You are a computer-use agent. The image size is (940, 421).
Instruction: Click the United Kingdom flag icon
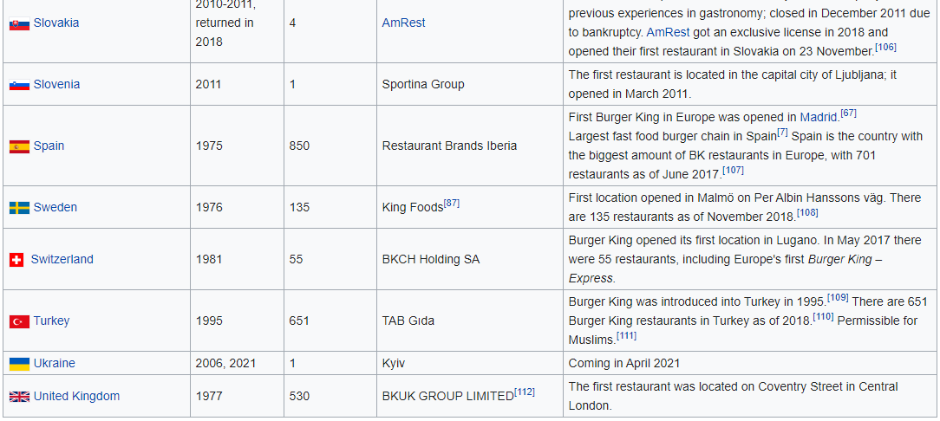19,397
